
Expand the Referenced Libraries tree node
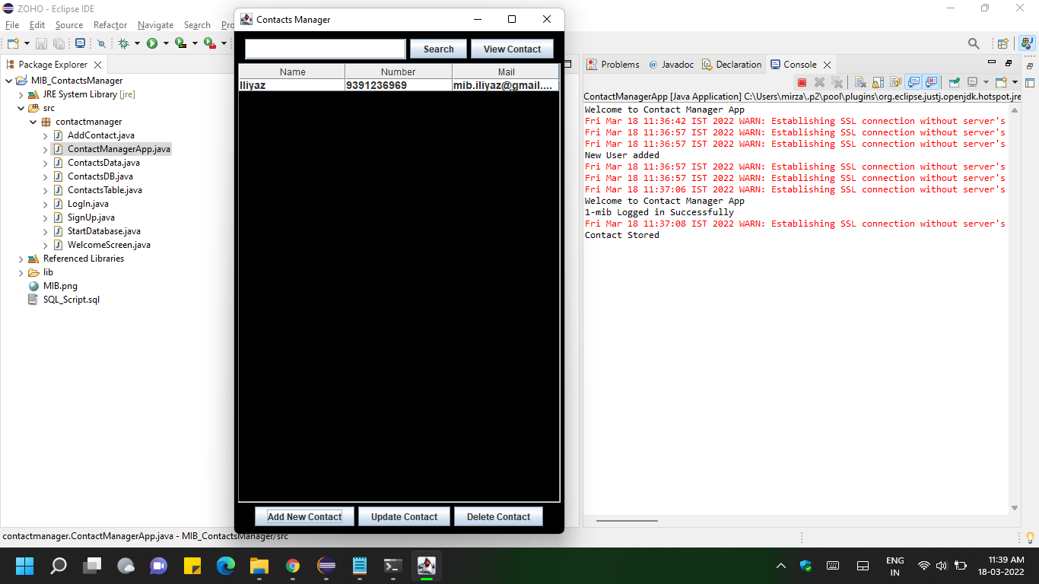coord(21,259)
